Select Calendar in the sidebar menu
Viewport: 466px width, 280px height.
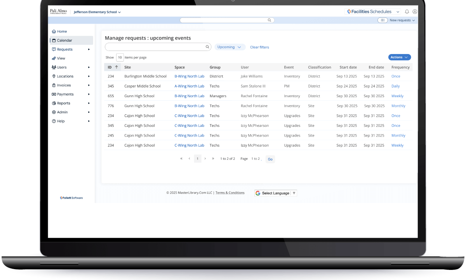pos(64,40)
